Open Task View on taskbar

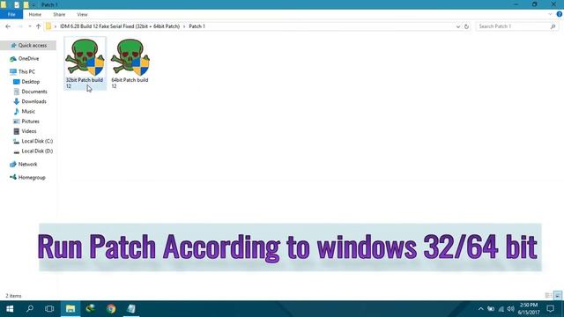point(49,309)
